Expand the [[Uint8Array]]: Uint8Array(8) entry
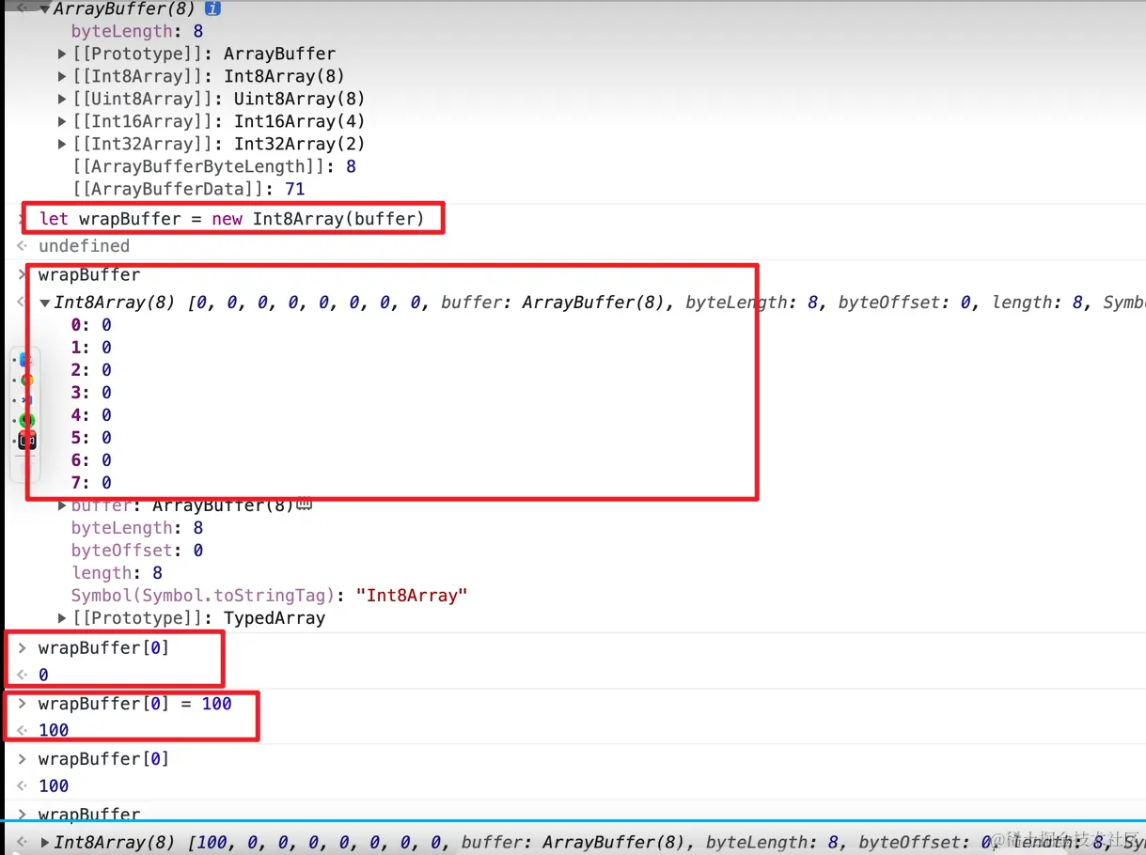 (63, 99)
